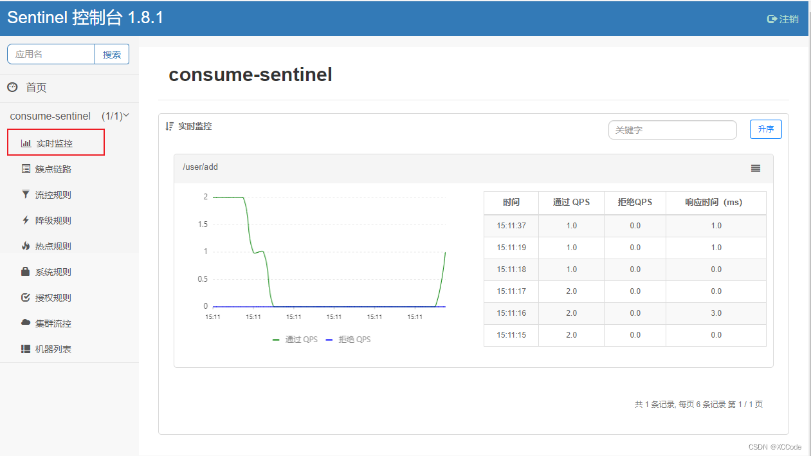Open the hamburger menu on /user/add chart
Screen dimensions: 811x456
pyautogui.click(x=756, y=168)
